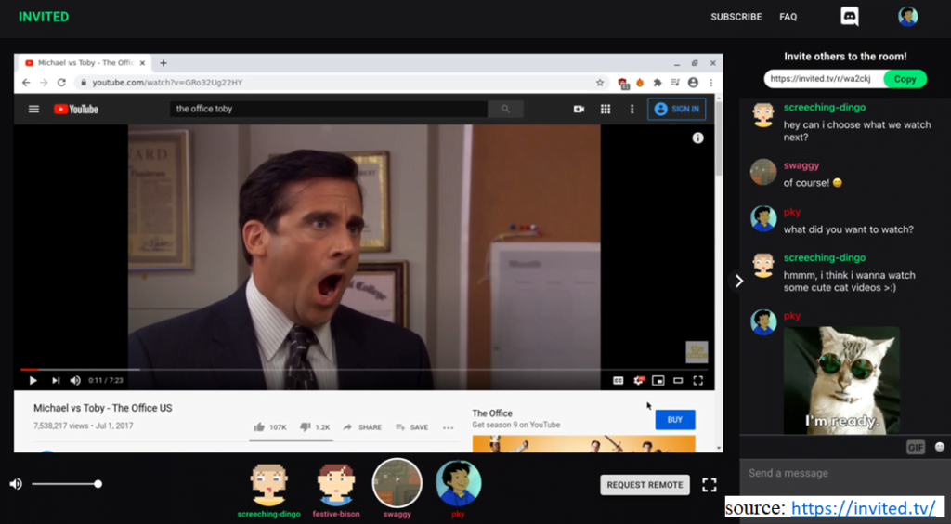
Task: Copy the room invite link
Action: pyautogui.click(x=905, y=79)
